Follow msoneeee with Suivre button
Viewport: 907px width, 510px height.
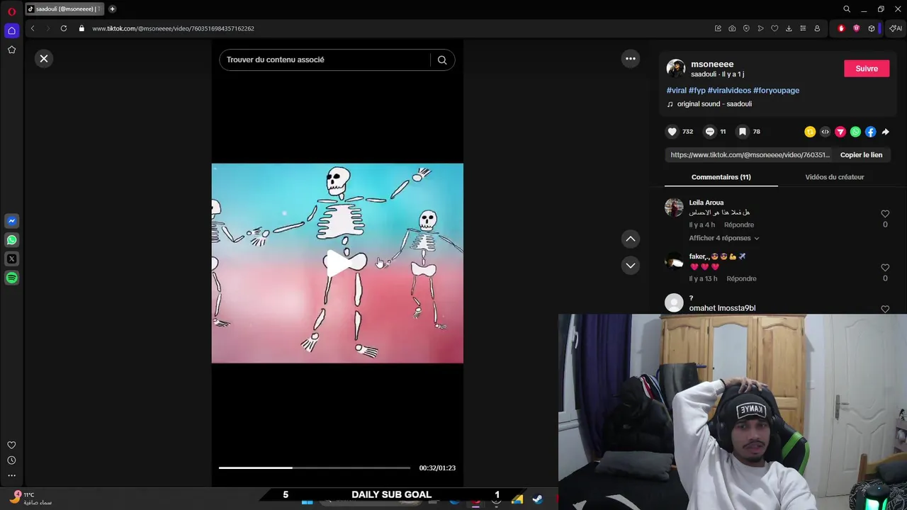(x=867, y=69)
